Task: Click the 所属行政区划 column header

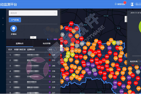Action: [20, 50]
